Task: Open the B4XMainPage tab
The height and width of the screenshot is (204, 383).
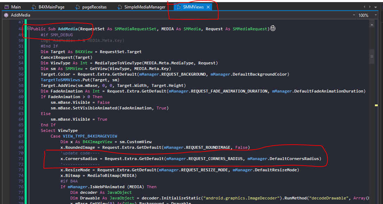Action: coord(49,7)
